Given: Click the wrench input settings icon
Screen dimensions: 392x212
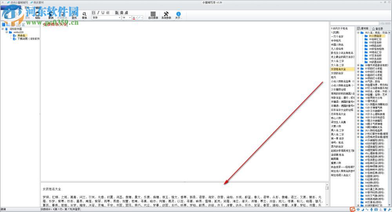Looking at the screenshot, I should (x=390, y=210).
